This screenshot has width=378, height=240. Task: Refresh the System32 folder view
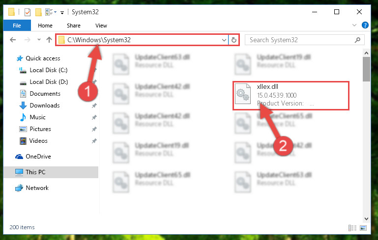pyautogui.click(x=234, y=40)
